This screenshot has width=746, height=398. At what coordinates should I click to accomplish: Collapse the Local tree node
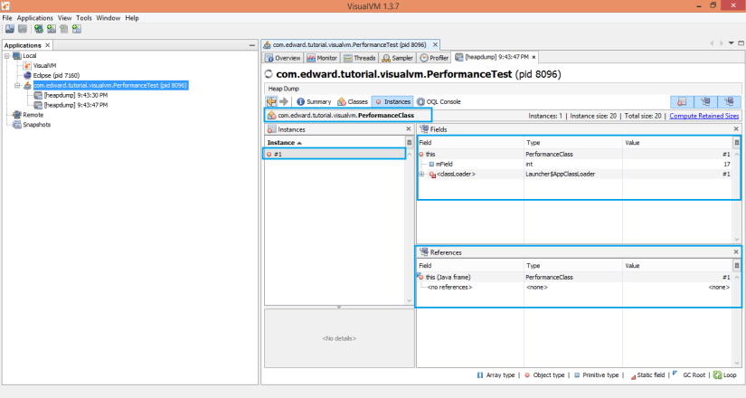[7, 55]
